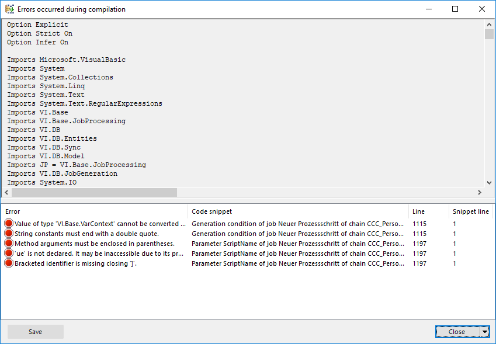Click the horizontal scrollbar right arrow
496x344 pixels.
pos(480,192)
